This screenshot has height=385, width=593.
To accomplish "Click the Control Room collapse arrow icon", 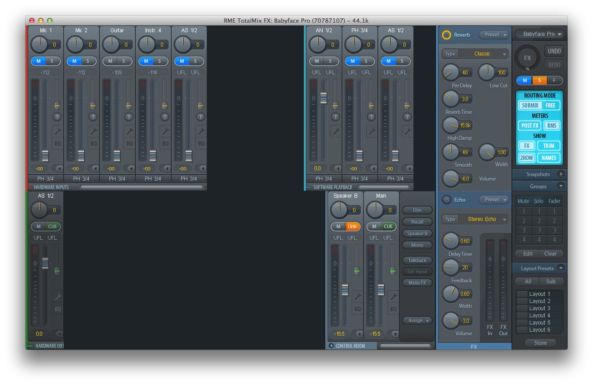I will click(x=331, y=346).
